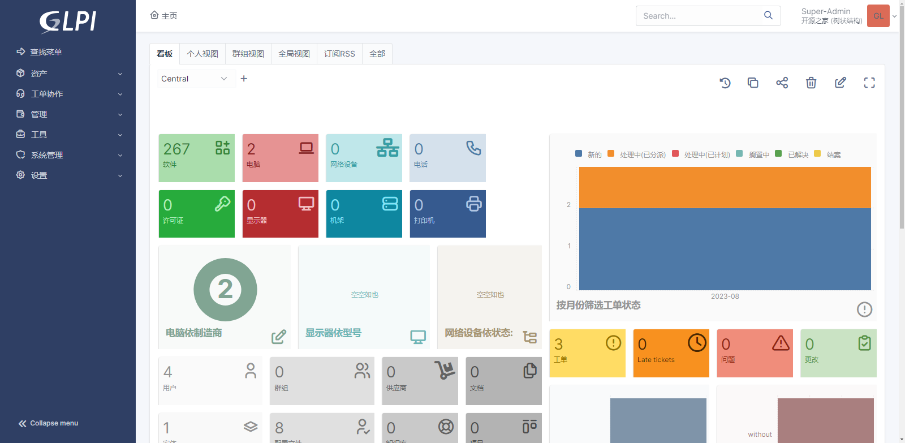Expand the 系统管理 menu
905x443 pixels.
[68, 155]
